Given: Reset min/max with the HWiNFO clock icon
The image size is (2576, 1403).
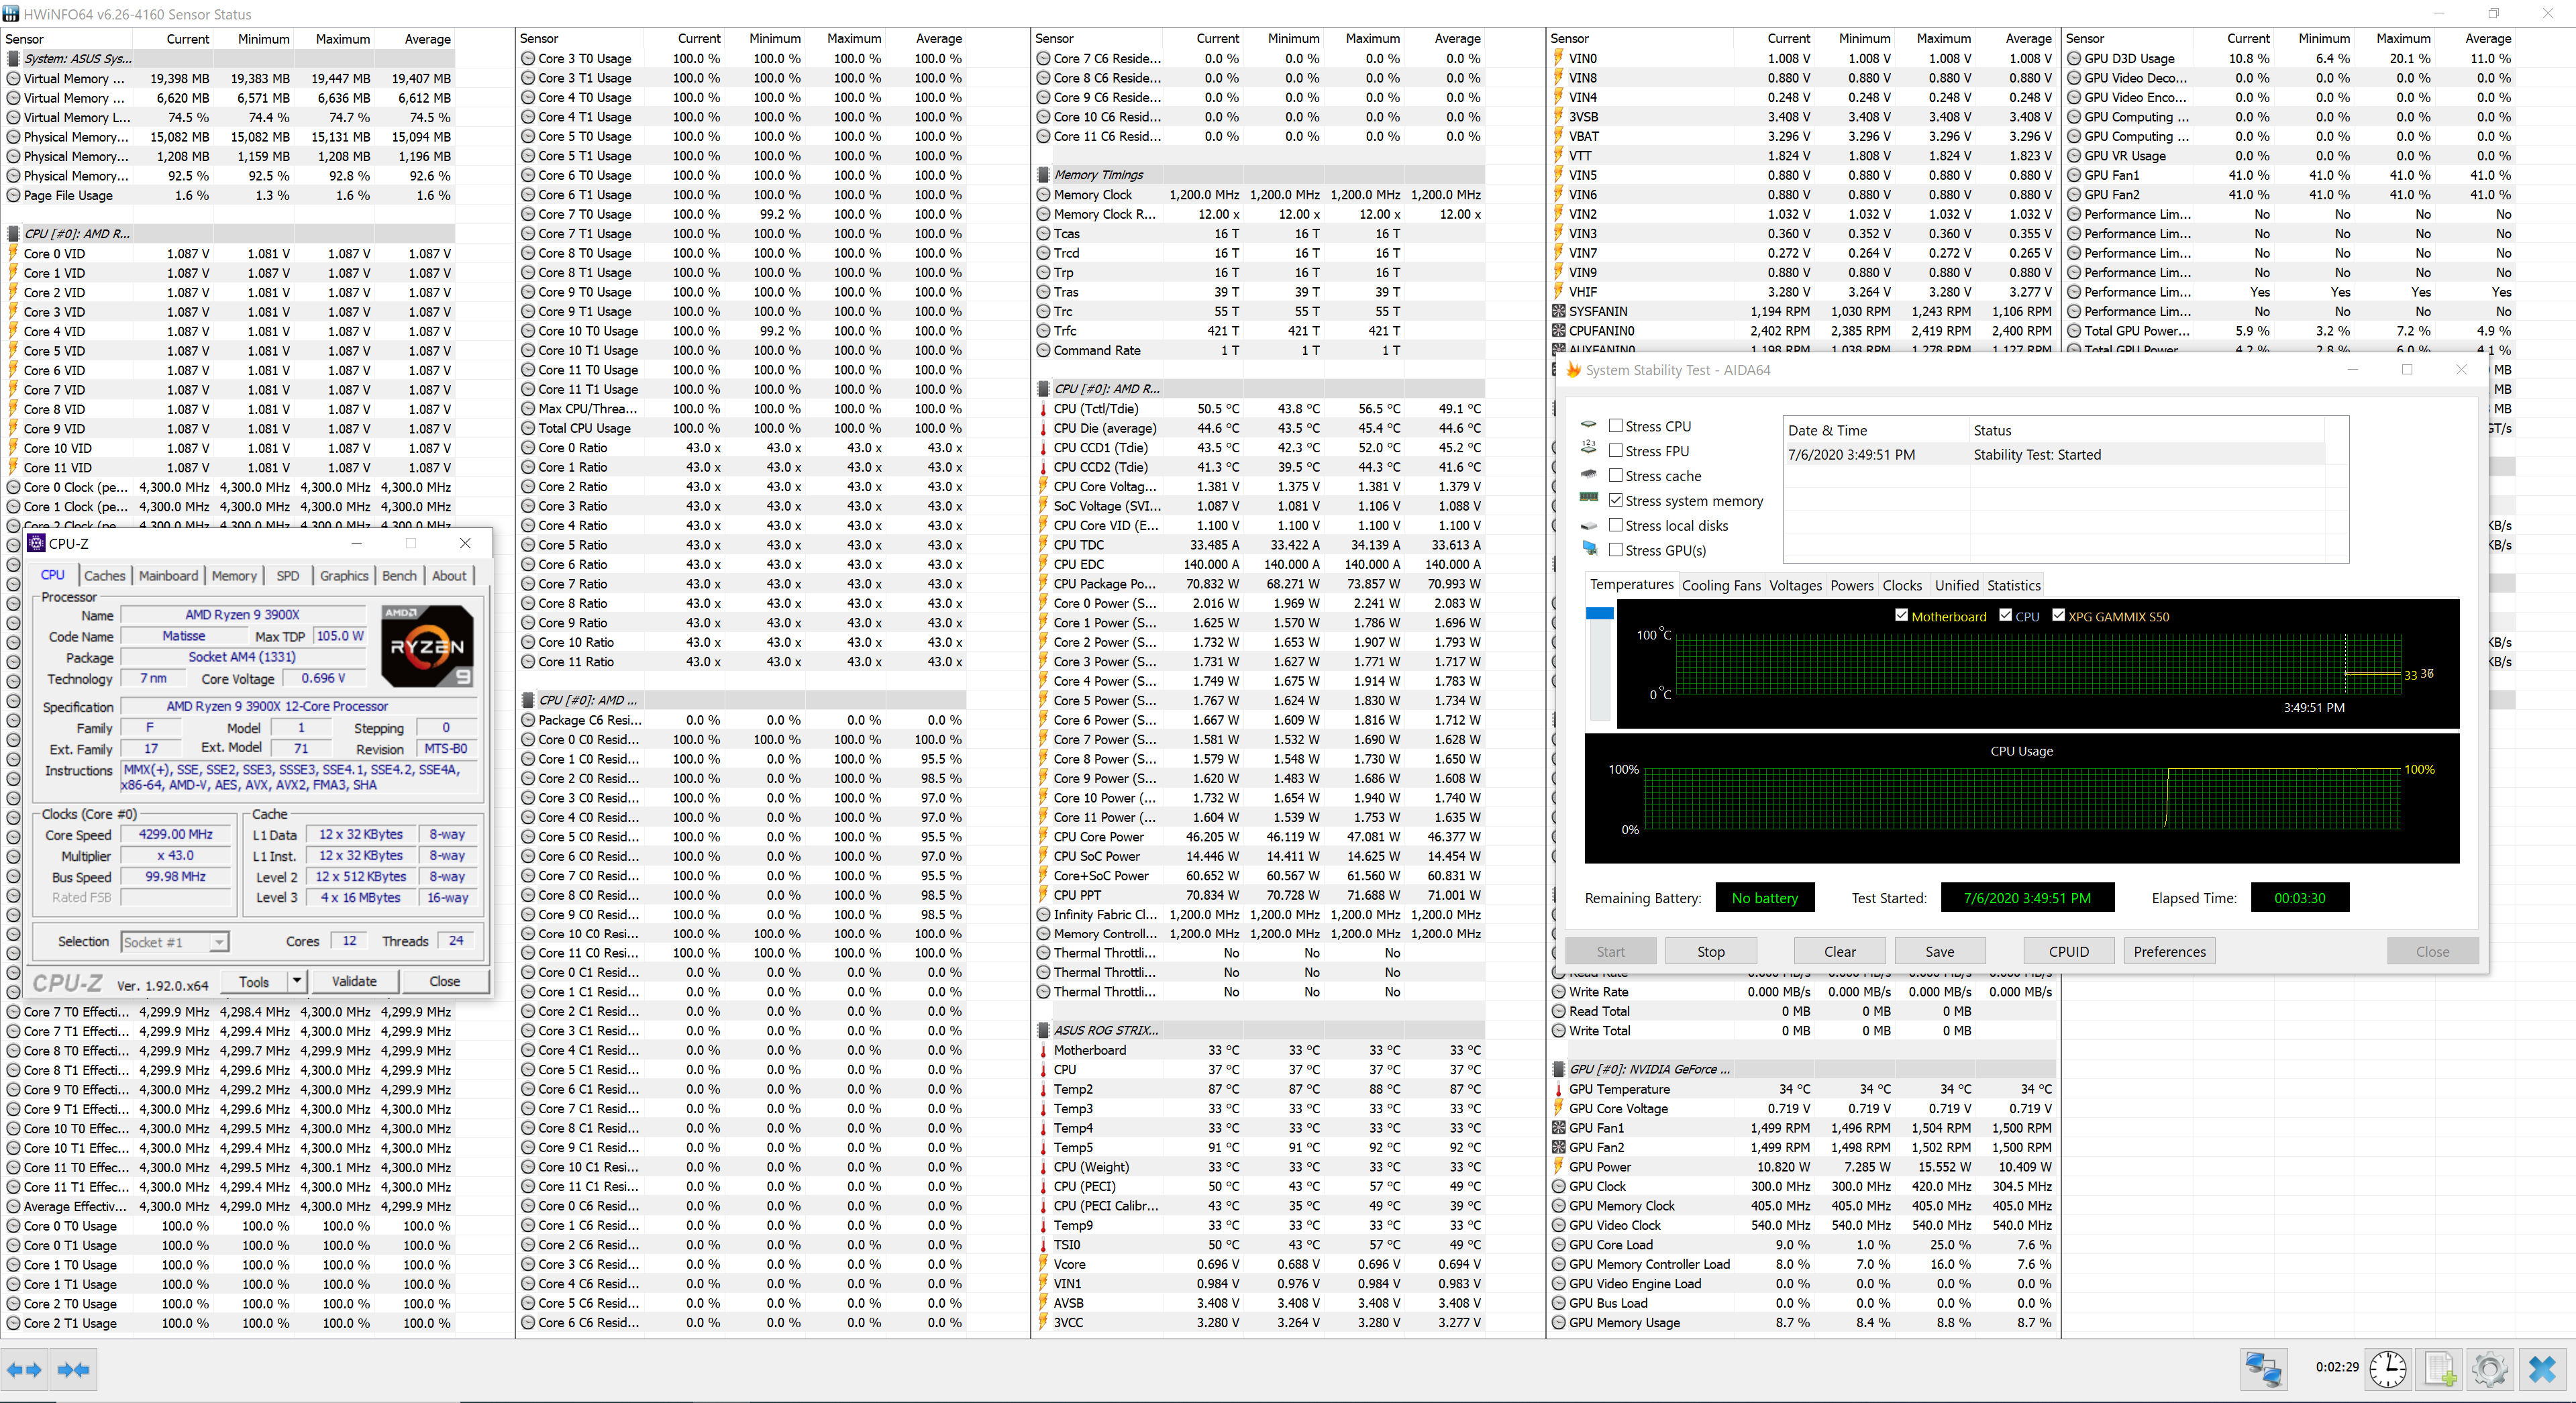Looking at the screenshot, I should click(2388, 1369).
